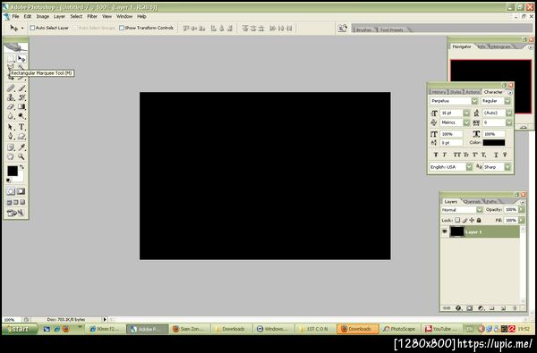
Task: Open the English: USA language dropdown
Action: [469, 167]
